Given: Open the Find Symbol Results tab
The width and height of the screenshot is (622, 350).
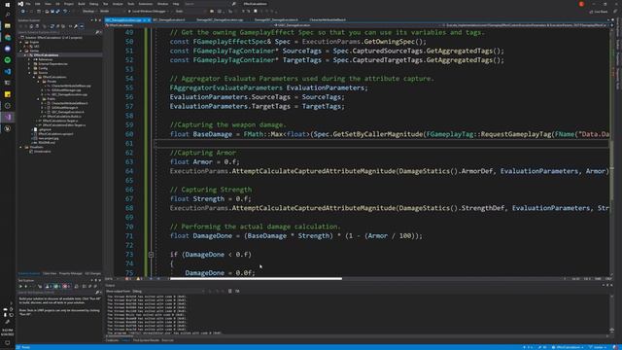Looking at the screenshot, I should pyautogui.click(x=146, y=340).
